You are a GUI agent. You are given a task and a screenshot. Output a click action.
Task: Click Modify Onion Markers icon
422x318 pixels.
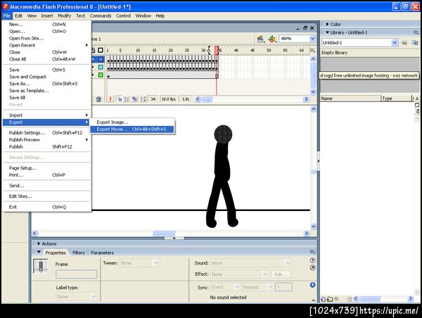(x=143, y=99)
